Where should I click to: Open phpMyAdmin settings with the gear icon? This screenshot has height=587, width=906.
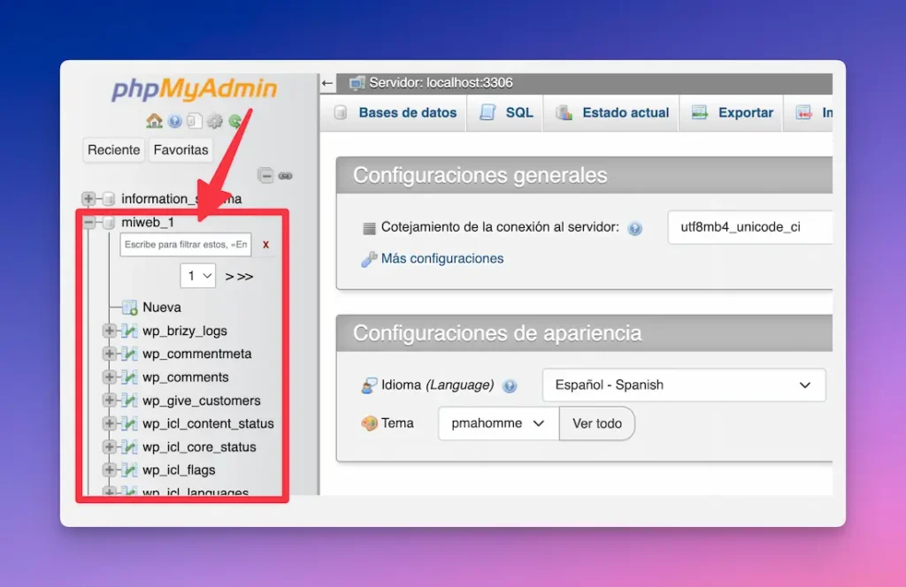point(215,121)
